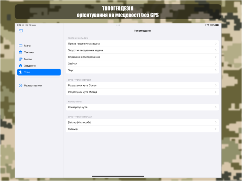
Task: Click chevron on Спряжене спостереження row
Action: click(x=216, y=57)
